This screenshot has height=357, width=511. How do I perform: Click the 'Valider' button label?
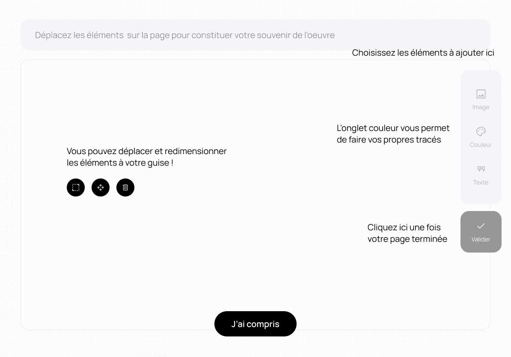click(481, 239)
